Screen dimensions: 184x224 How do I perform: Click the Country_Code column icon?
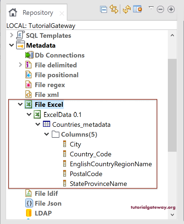(x=65, y=154)
